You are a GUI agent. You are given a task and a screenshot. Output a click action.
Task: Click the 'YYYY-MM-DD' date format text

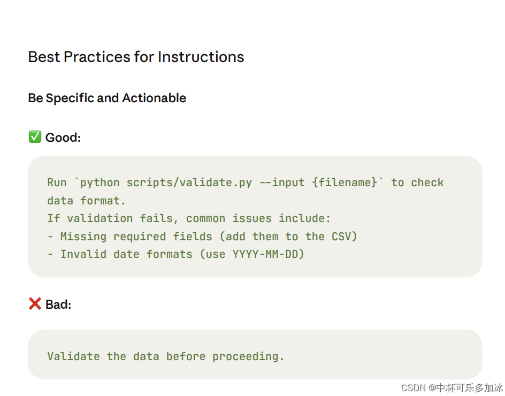tap(265, 254)
